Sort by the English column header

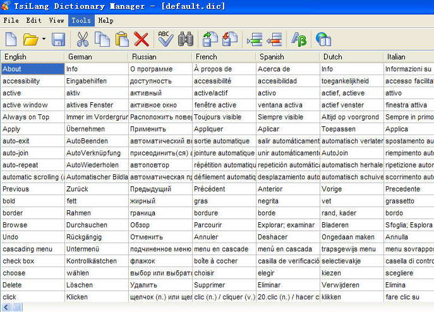pyautogui.click(x=32, y=57)
